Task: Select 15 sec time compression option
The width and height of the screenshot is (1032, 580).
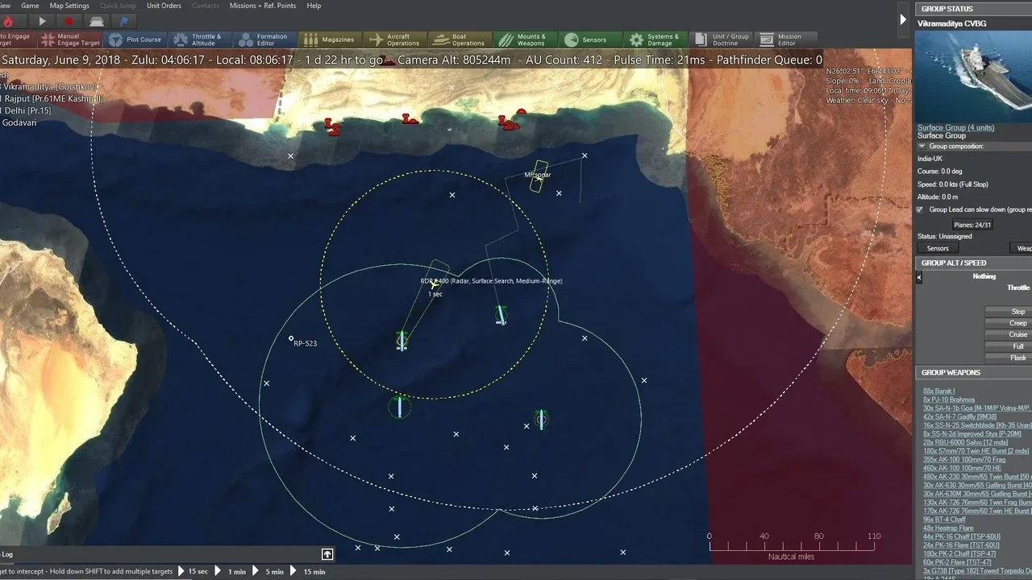Action: click(x=198, y=571)
